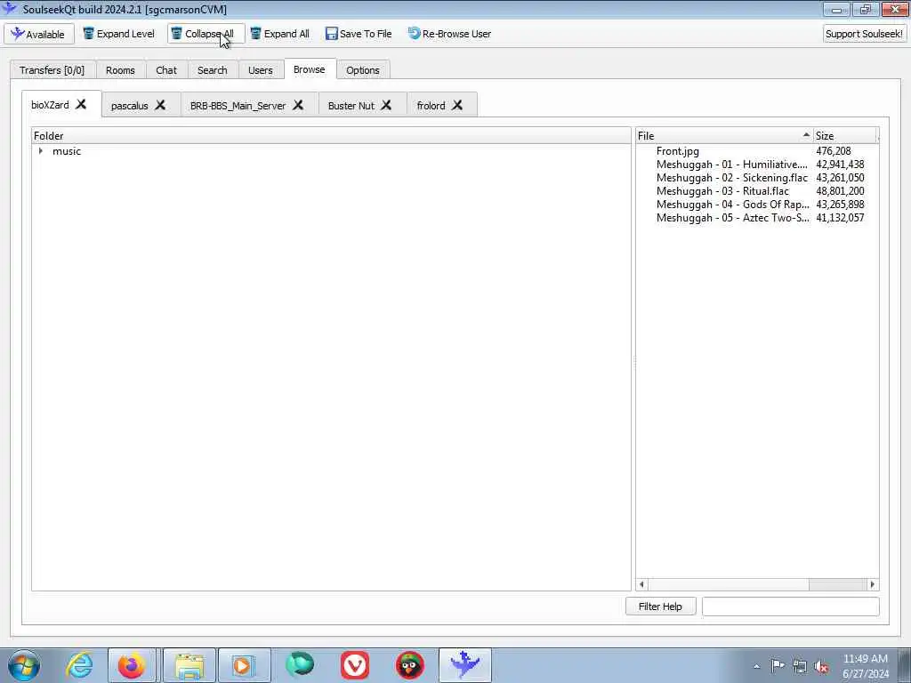Switch to Buster Nut user tab
911x683 pixels.
[x=351, y=106]
